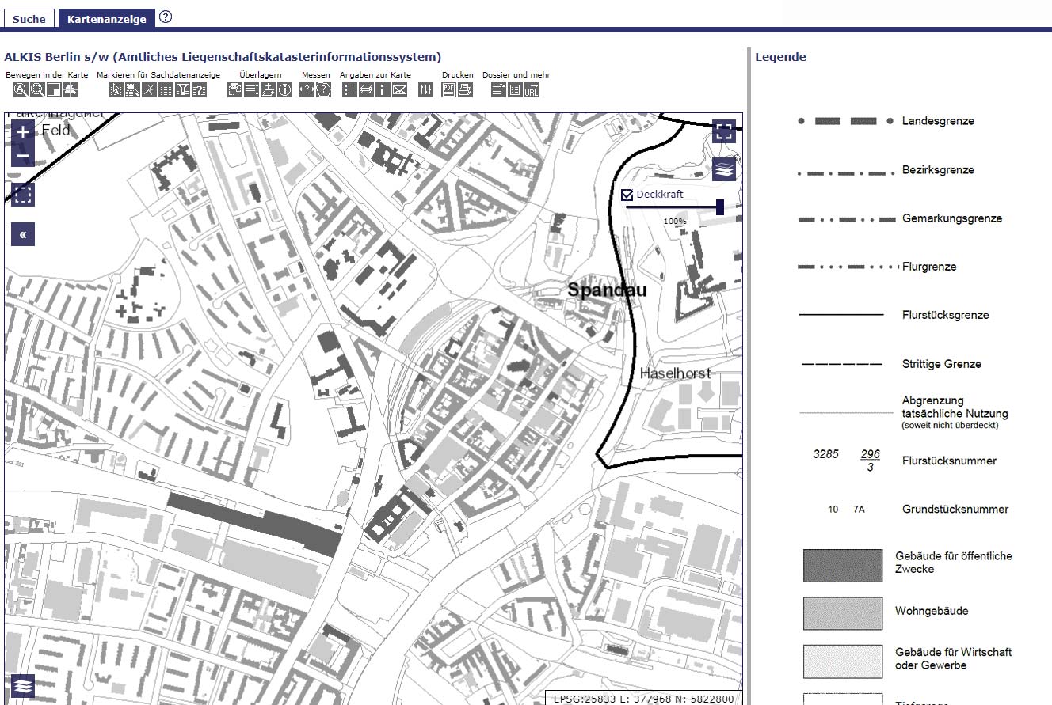The image size is (1052, 705).
Task: Toggle the overview map icon in Bewegen group
Action: pos(53,89)
